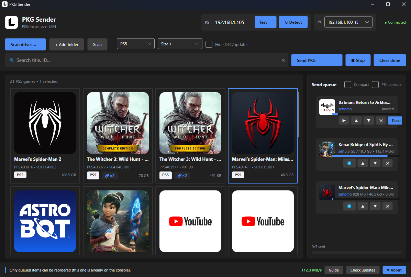Check for updates

pos(363,270)
